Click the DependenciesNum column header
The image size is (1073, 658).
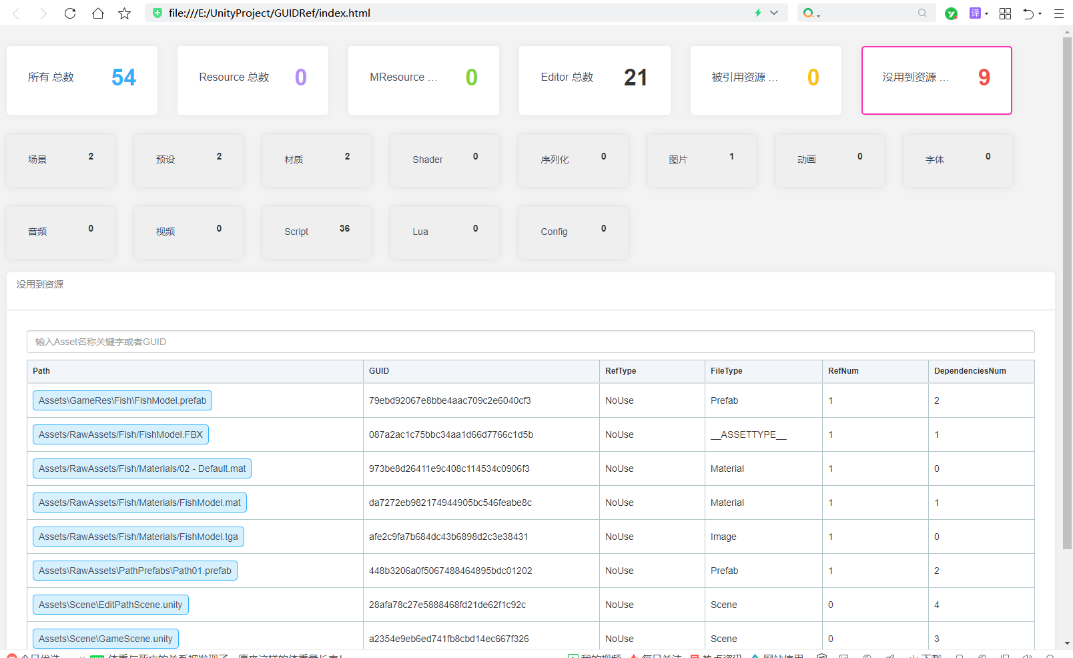pyautogui.click(x=981, y=371)
